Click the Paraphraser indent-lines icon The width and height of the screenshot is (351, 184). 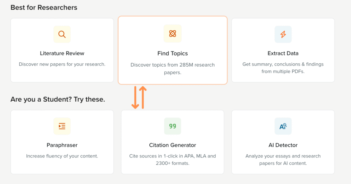[x=62, y=126]
